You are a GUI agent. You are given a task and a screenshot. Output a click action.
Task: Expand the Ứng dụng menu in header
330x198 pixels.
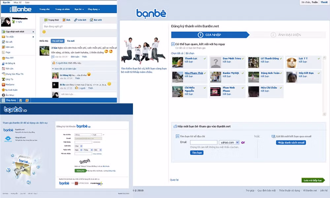94,9
